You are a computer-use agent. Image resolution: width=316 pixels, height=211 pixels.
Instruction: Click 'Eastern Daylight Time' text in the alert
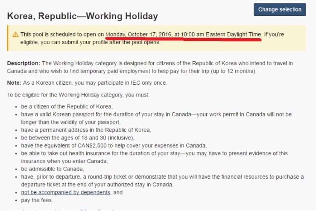point(234,34)
